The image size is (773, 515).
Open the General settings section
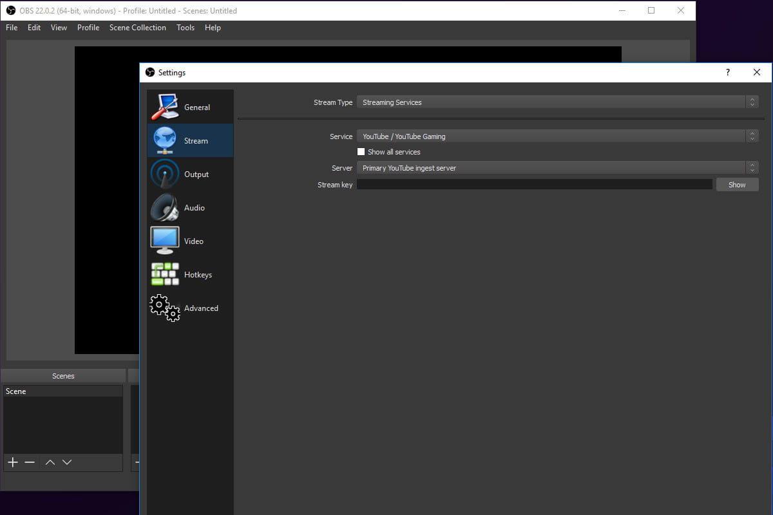pos(190,107)
